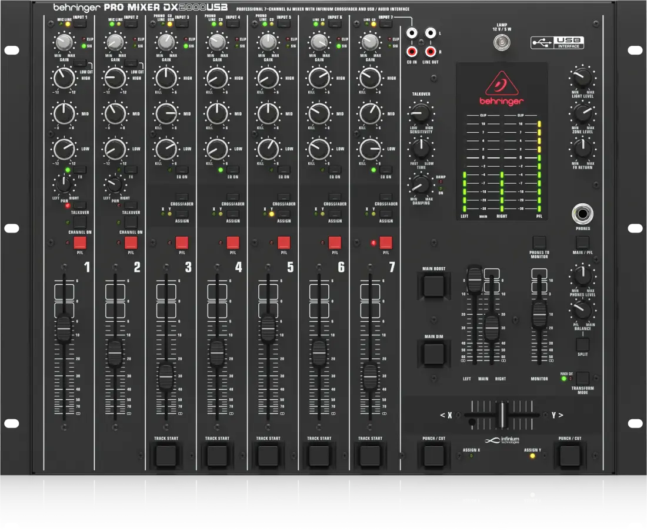The height and width of the screenshot is (532, 647).
Task: Click the X-Y crossfader handle
Action: pos(502,415)
